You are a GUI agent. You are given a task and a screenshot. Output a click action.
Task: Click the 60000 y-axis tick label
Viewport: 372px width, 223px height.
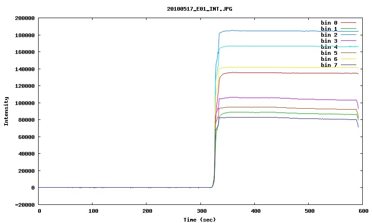tap(27, 137)
